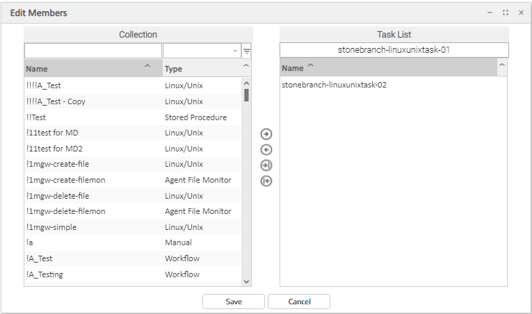Click the move left arrow icon
The width and height of the screenshot is (532, 314).
pyautogui.click(x=266, y=149)
